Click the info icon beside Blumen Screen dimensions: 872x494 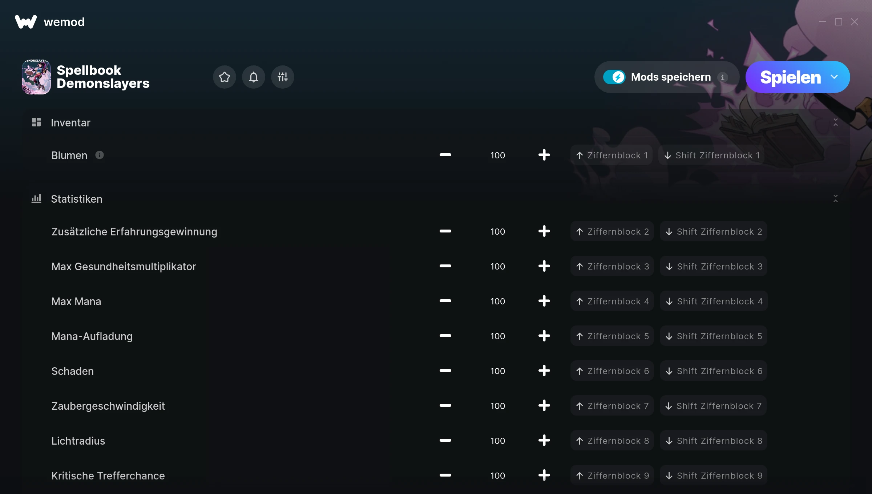[x=99, y=155]
